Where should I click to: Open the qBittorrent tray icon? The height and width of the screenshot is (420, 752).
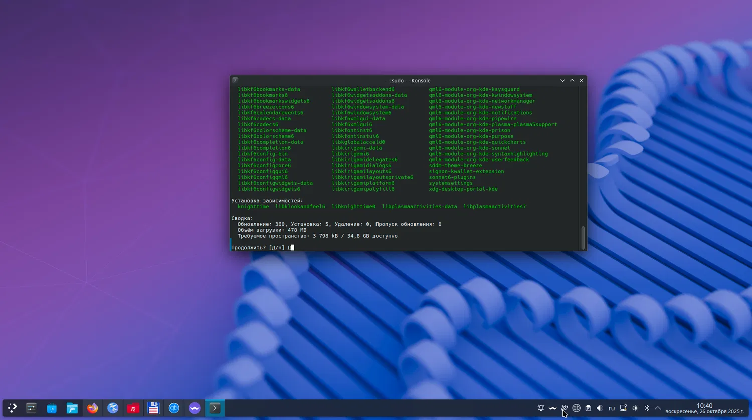(x=577, y=408)
